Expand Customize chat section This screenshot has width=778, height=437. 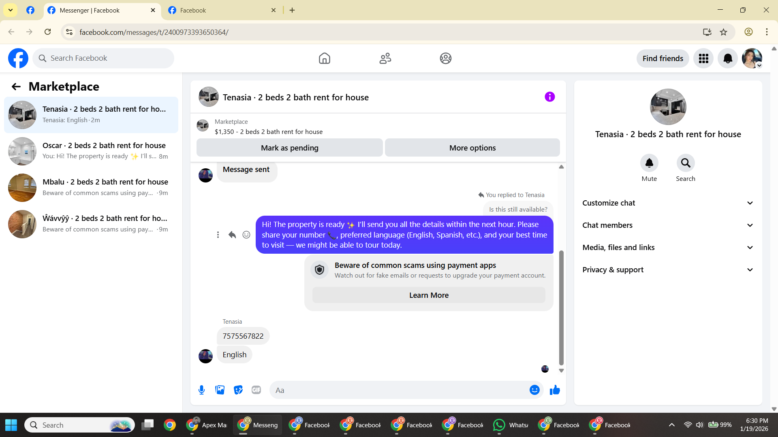668,203
